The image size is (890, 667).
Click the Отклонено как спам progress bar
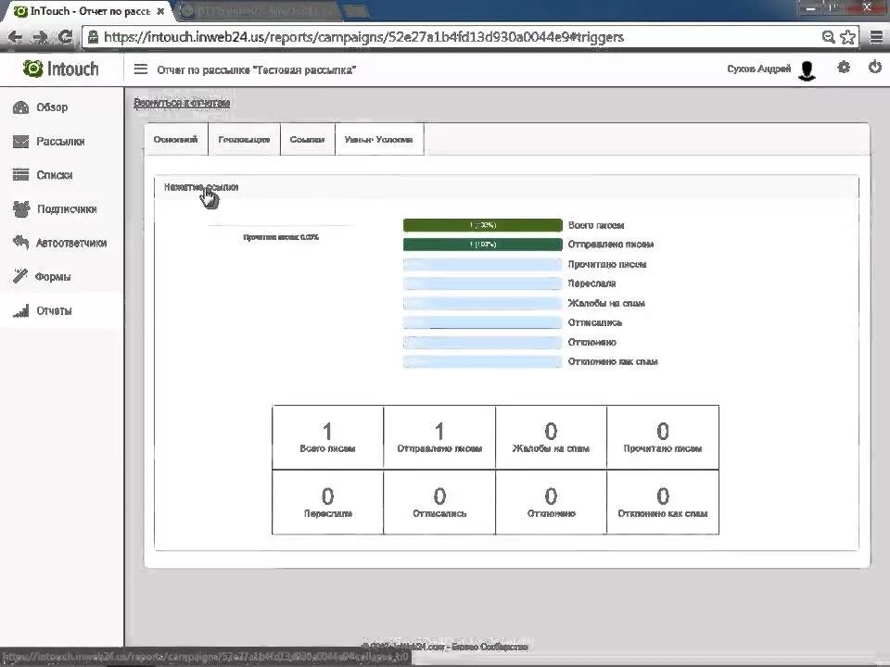coord(482,361)
